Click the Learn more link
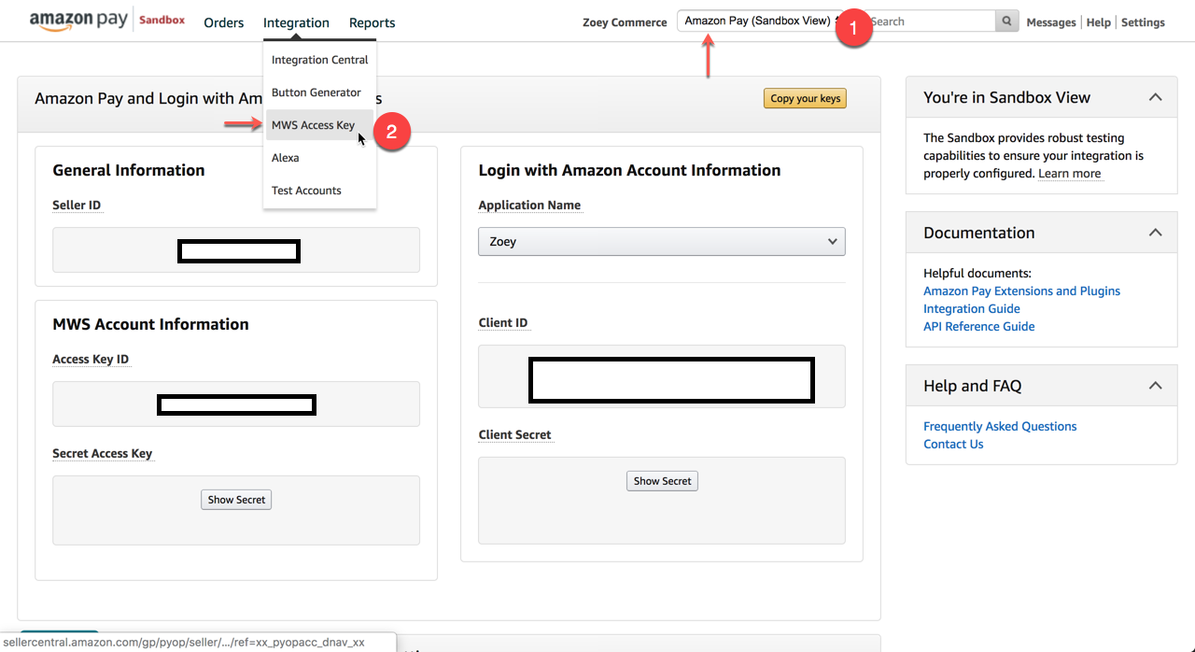 (1070, 174)
